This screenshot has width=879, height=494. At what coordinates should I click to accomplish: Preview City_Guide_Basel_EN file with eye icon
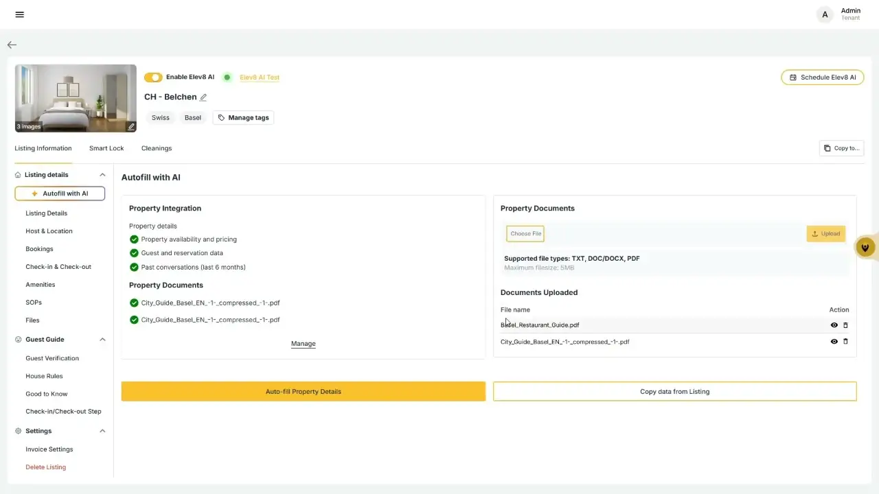pyautogui.click(x=834, y=342)
